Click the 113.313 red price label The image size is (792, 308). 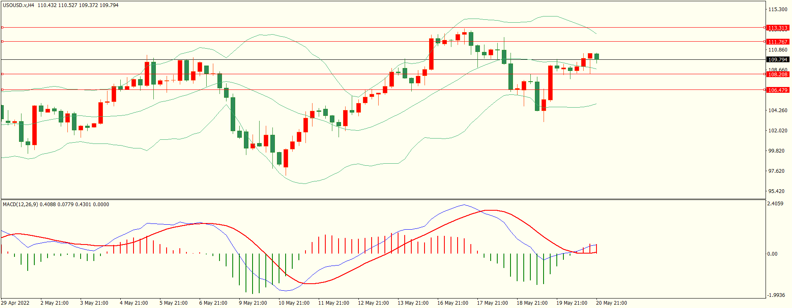pyautogui.click(x=777, y=28)
